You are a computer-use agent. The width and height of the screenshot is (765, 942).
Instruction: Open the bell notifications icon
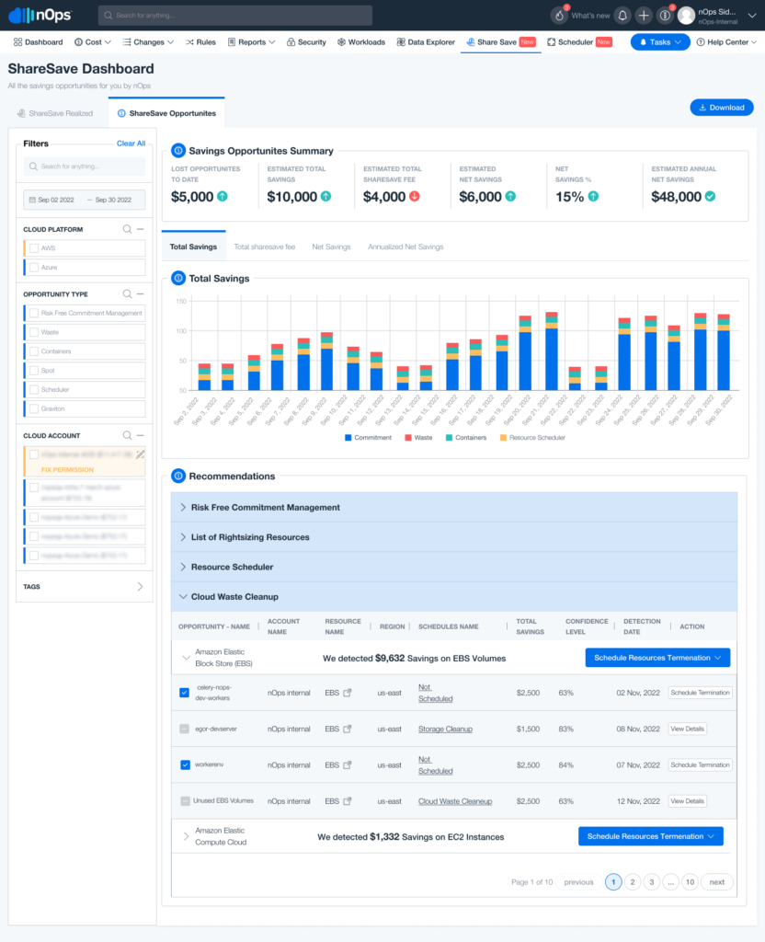(x=622, y=16)
